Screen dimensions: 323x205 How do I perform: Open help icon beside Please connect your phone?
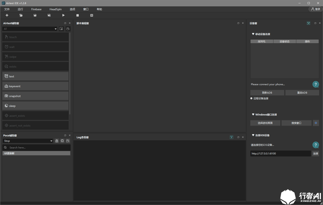click(316, 84)
